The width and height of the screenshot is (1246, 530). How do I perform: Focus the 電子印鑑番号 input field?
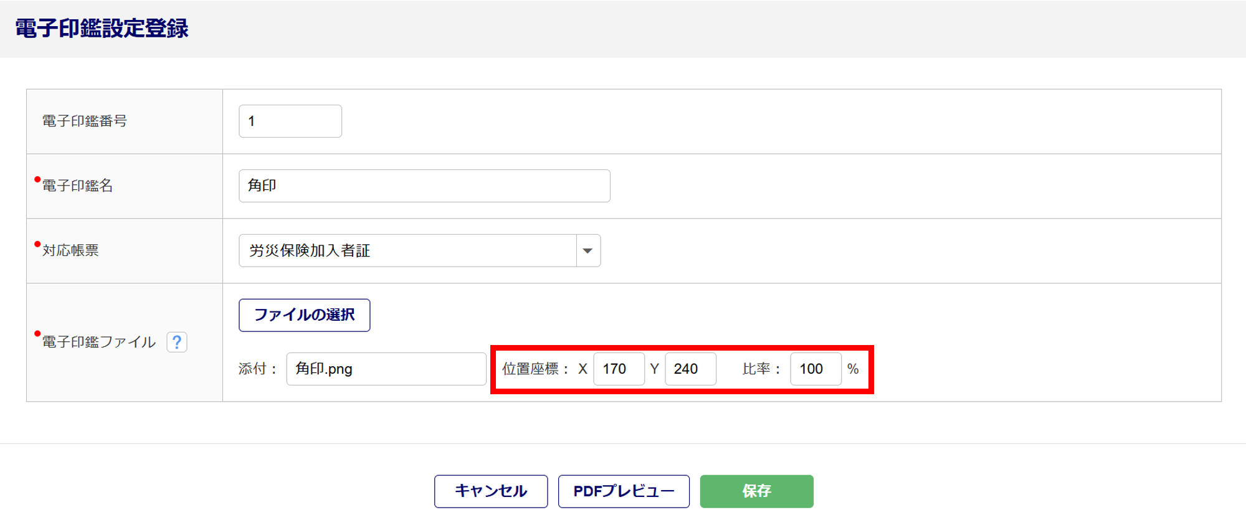(290, 121)
